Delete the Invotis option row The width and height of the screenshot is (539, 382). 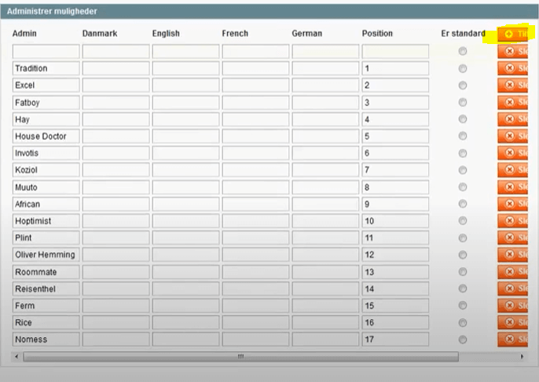512,152
